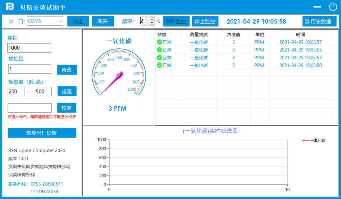Toggle 一氧化碳 legend entry in chart
Image resolution: width=341 pixels, height=199 pixels.
coord(313,140)
